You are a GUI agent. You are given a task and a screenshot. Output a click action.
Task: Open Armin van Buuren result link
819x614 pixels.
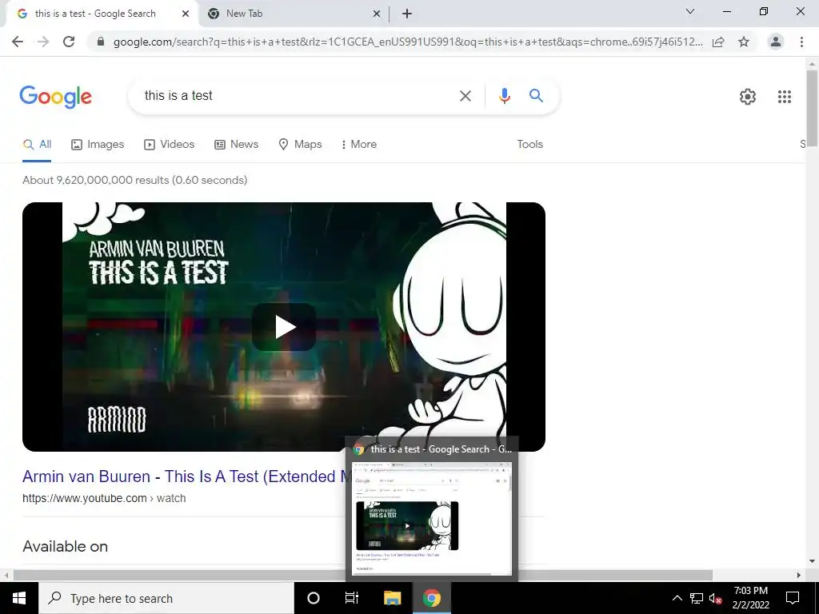coord(186,476)
